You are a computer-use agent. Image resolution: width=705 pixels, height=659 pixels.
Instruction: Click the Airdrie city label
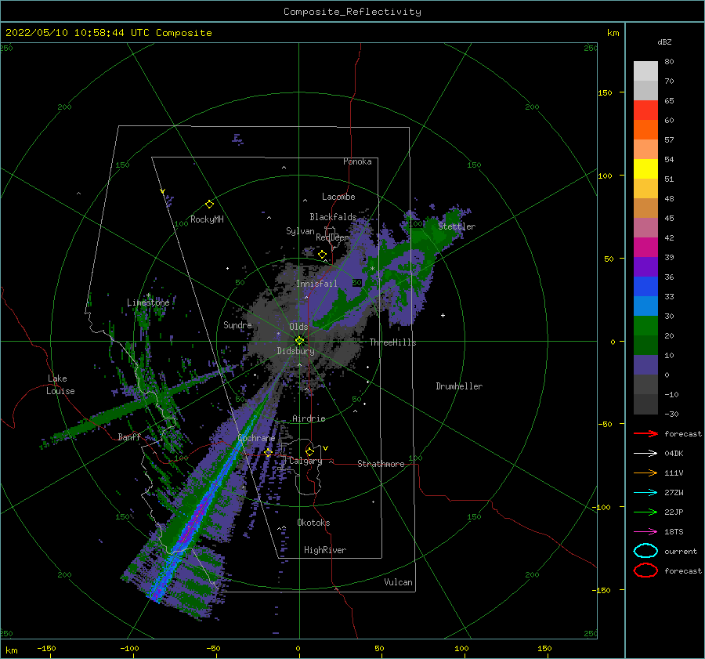(309, 418)
